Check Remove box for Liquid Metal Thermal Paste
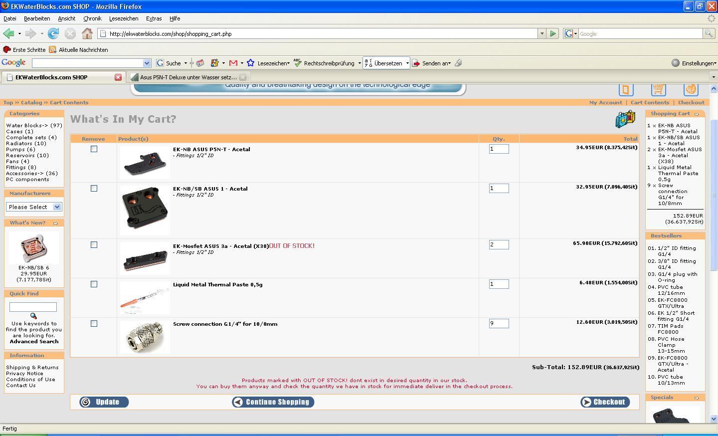The height and width of the screenshot is (436, 718). pyautogui.click(x=94, y=284)
